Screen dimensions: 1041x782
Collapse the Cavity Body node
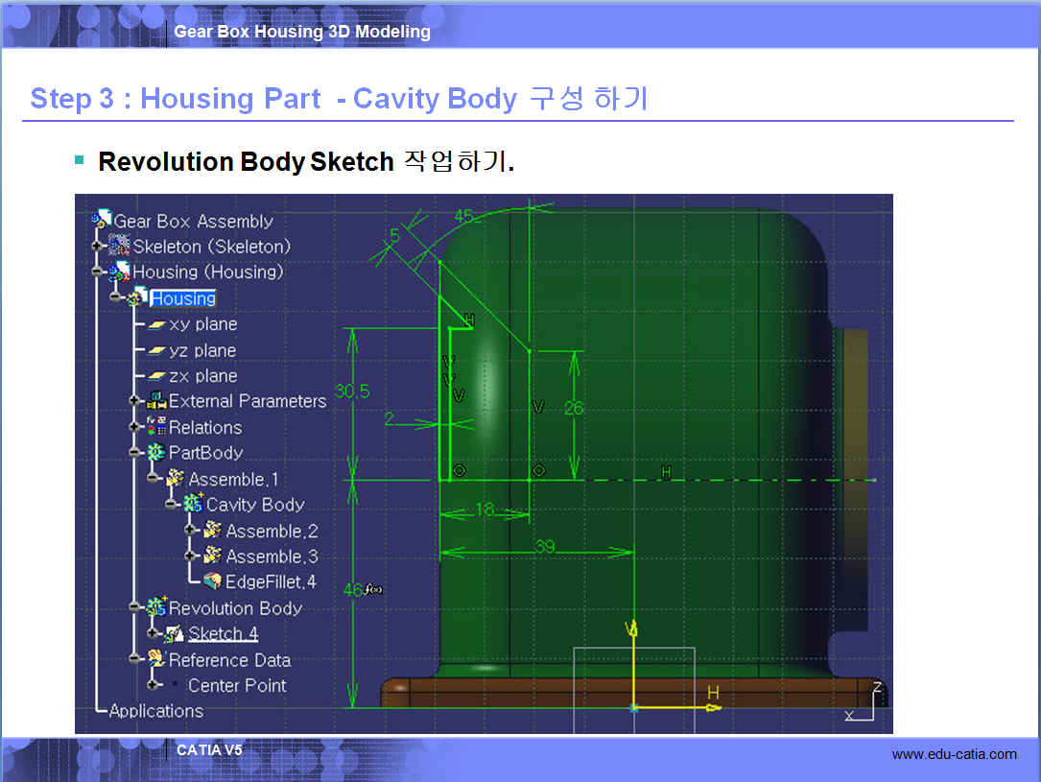(x=171, y=505)
